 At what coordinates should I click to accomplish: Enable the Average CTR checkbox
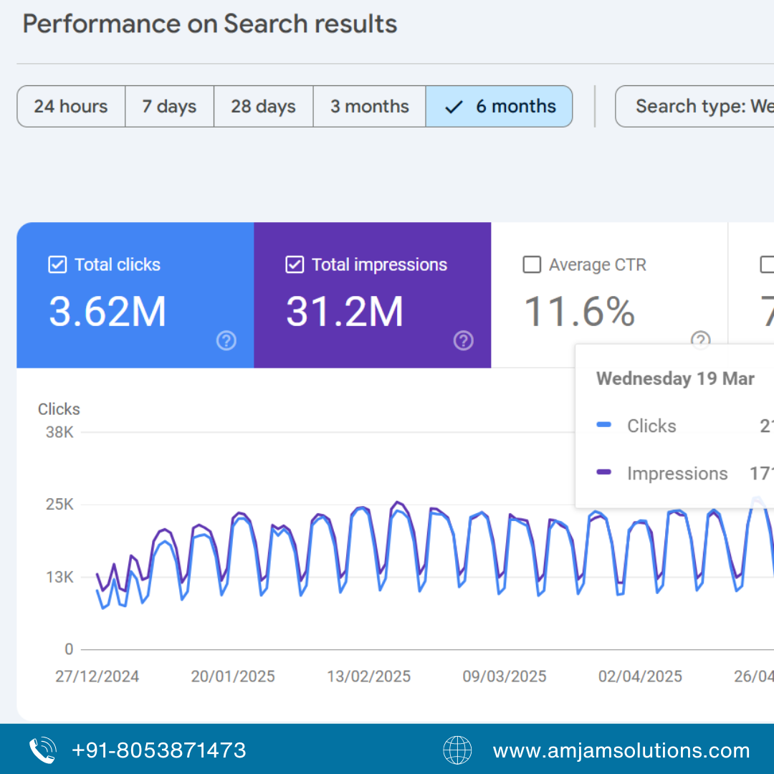(532, 265)
